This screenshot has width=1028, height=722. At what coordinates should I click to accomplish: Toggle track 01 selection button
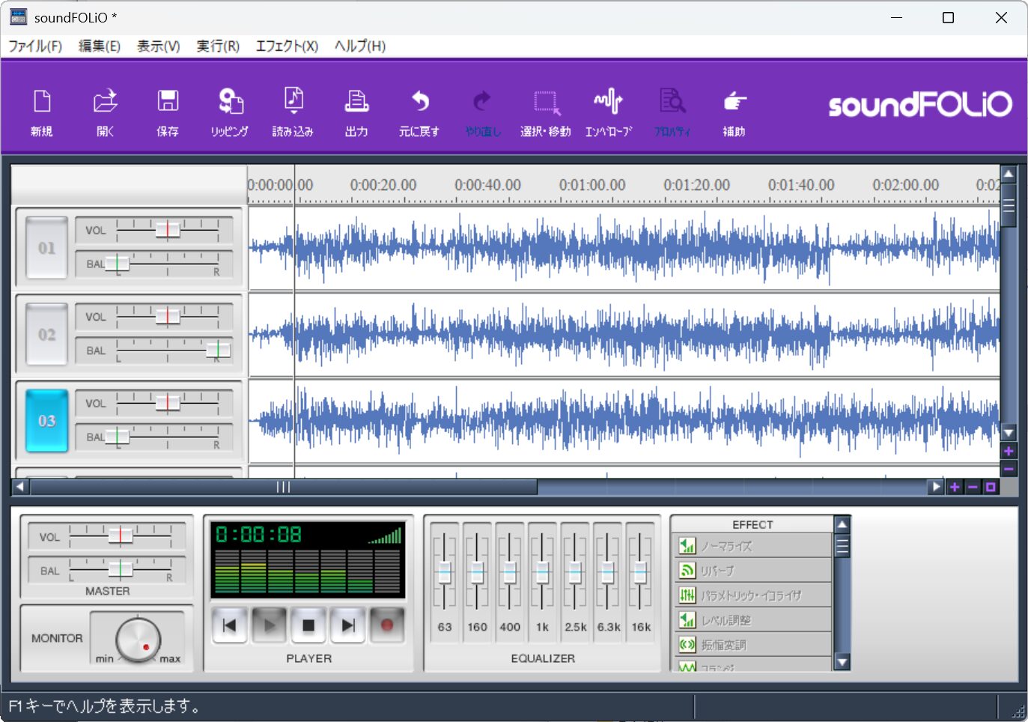(46, 248)
